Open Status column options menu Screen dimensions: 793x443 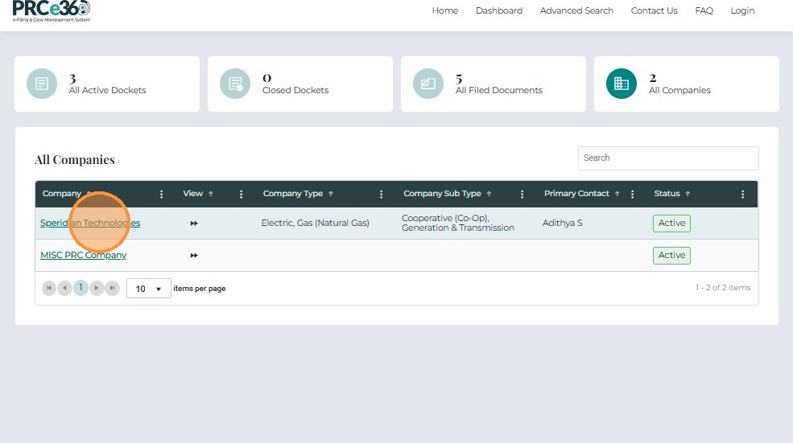pos(742,195)
